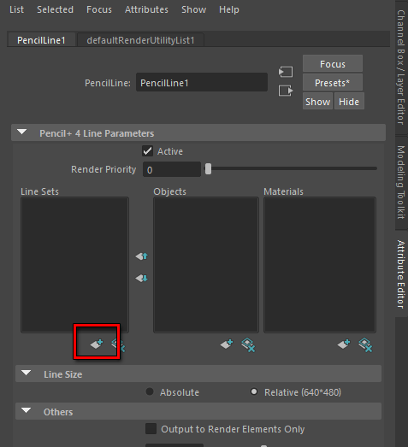Add an object under the Objects list
Image resolution: width=408 pixels, height=447 pixels.
coord(227,344)
